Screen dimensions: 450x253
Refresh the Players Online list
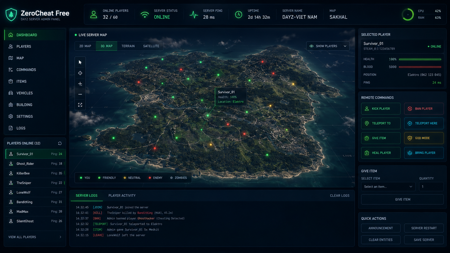(x=60, y=143)
